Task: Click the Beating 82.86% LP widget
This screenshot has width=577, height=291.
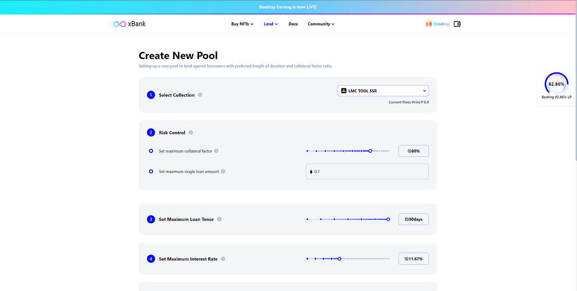Action: pyautogui.click(x=557, y=86)
